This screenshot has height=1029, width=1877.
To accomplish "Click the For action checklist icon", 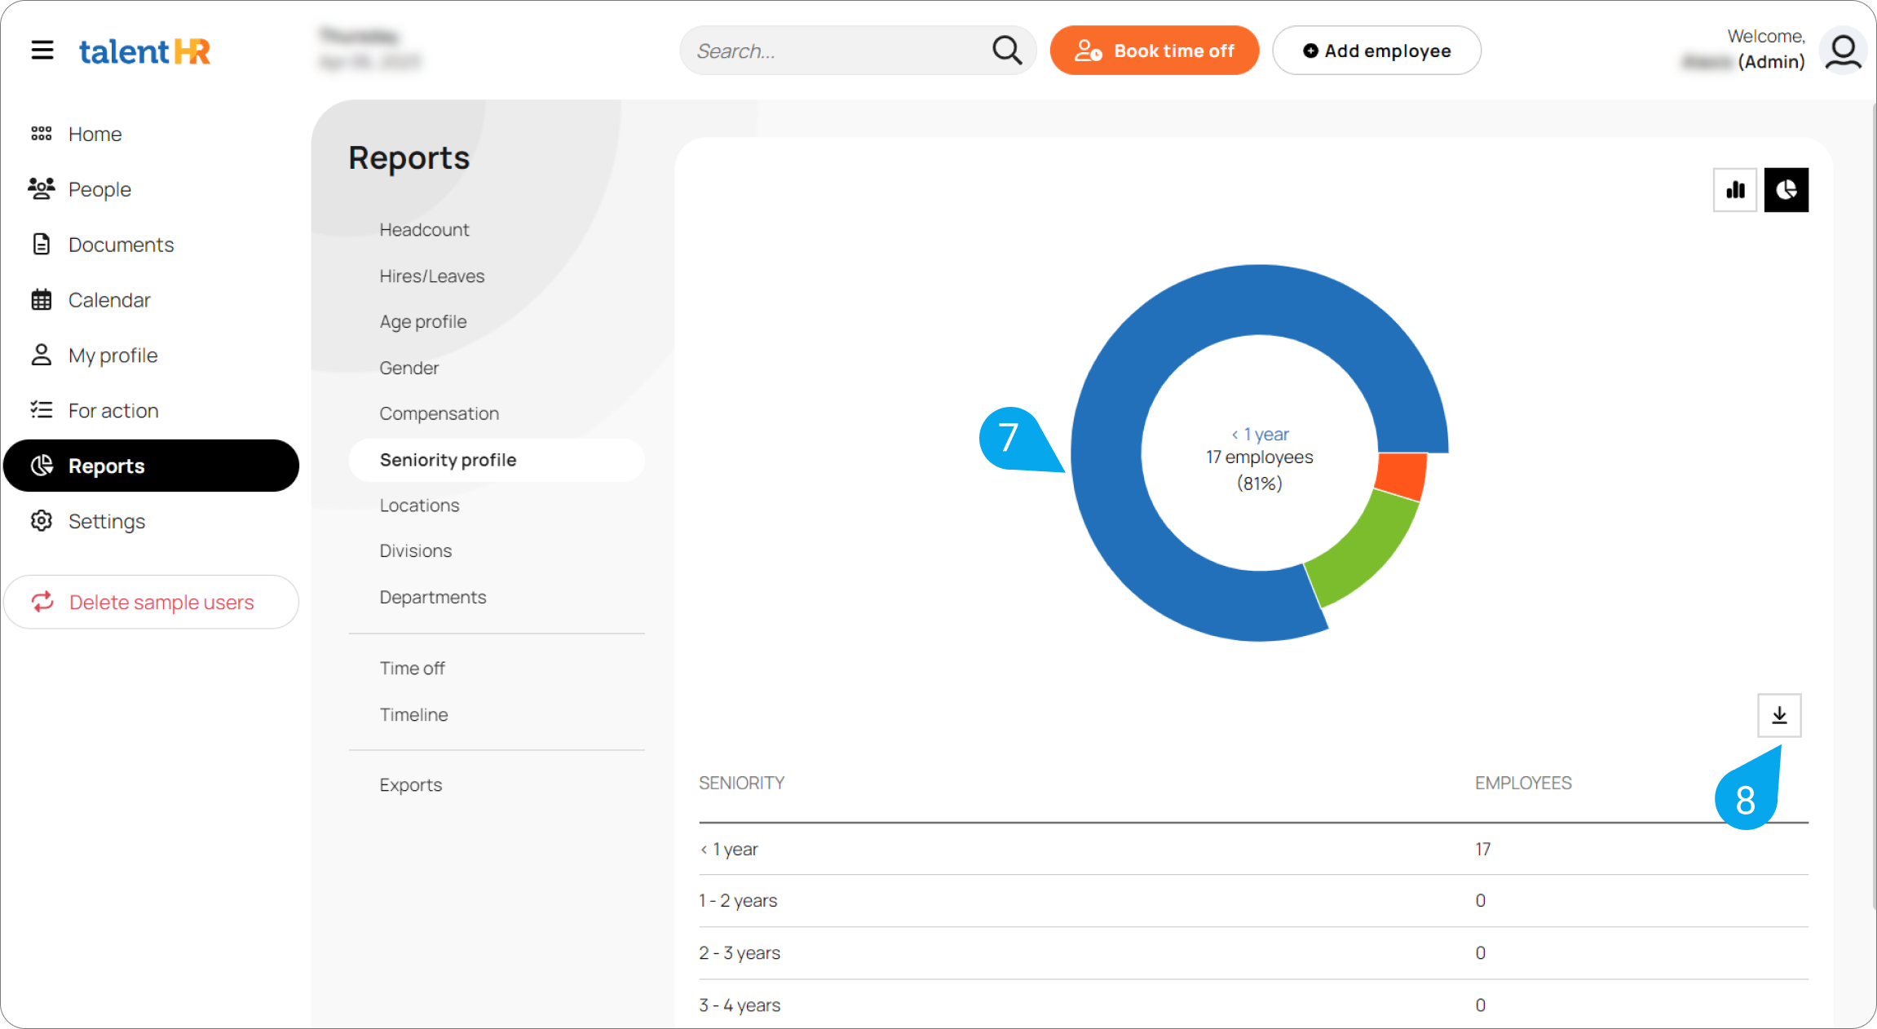I will pos(42,409).
